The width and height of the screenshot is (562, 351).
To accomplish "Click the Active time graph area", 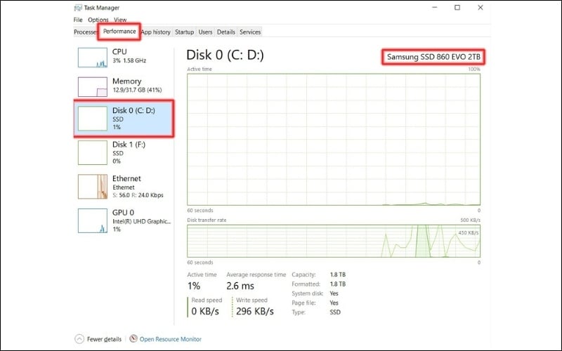I will tap(333, 139).
